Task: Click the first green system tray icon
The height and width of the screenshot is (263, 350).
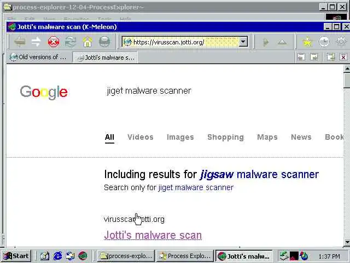Action: pos(284,256)
